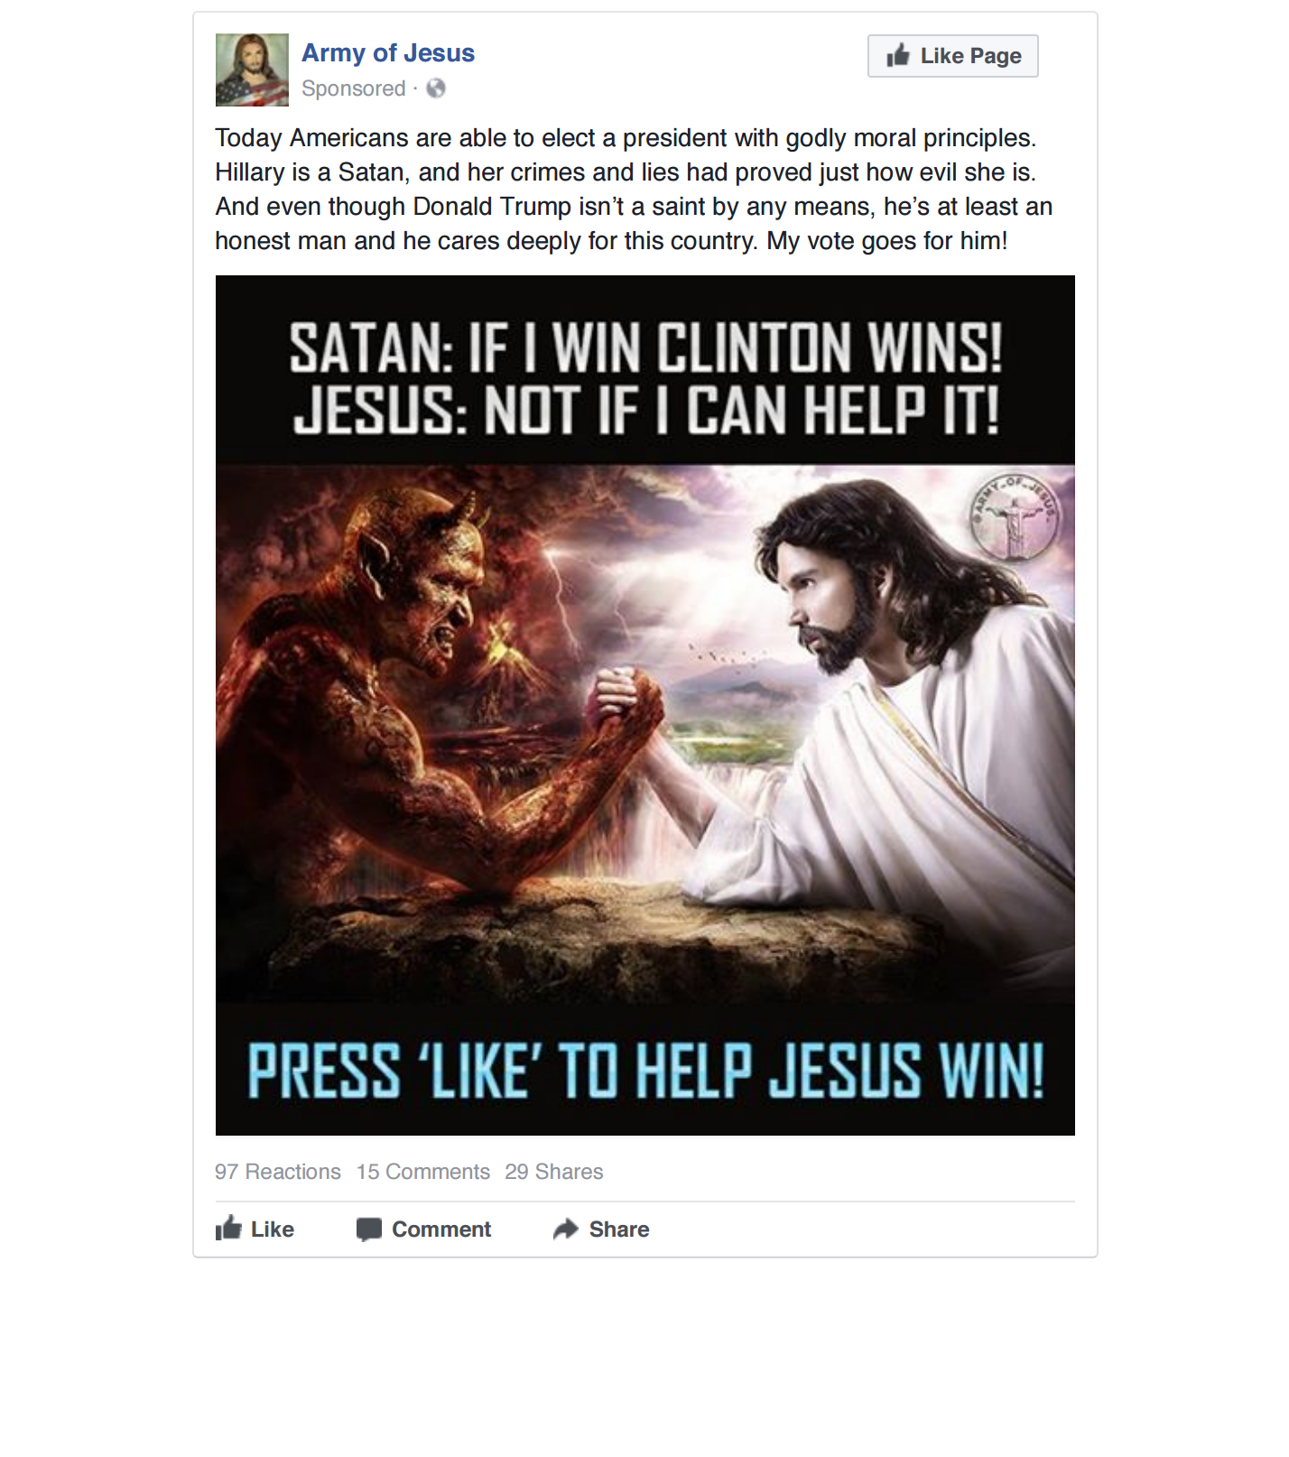Click the Like Page button
The height and width of the screenshot is (1457, 1289).
(953, 56)
